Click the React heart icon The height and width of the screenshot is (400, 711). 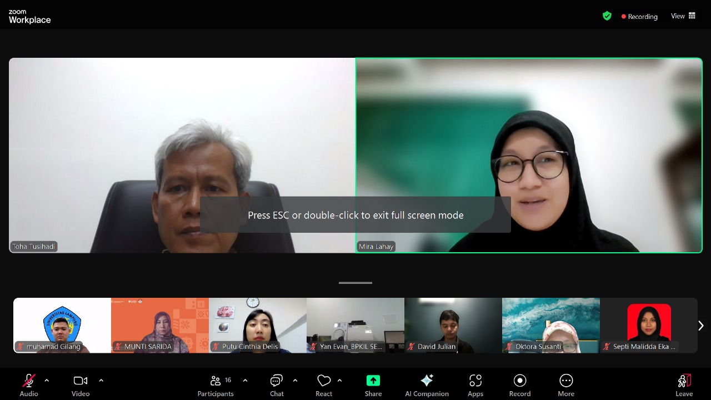coord(324,381)
